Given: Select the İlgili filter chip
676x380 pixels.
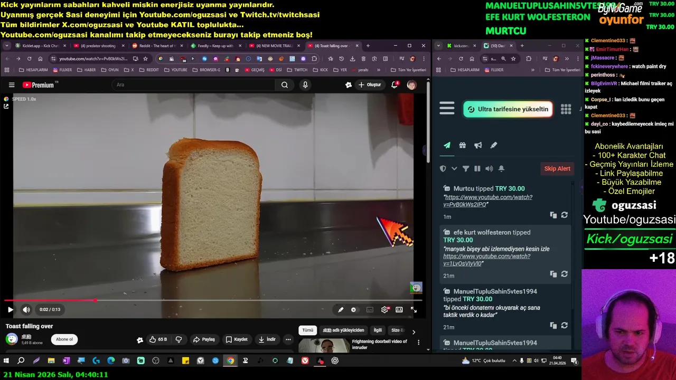Looking at the screenshot, I should point(378,330).
